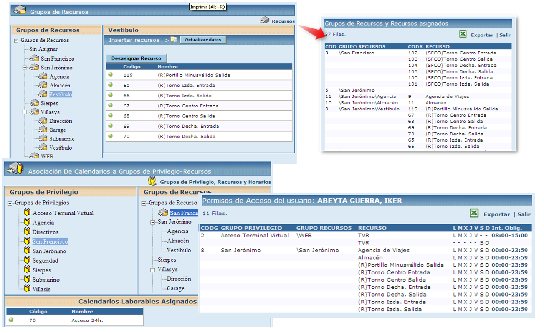The width and height of the screenshot is (544, 333).
Task: Click the Directivos privilege group icon
Action: [x=27, y=232]
